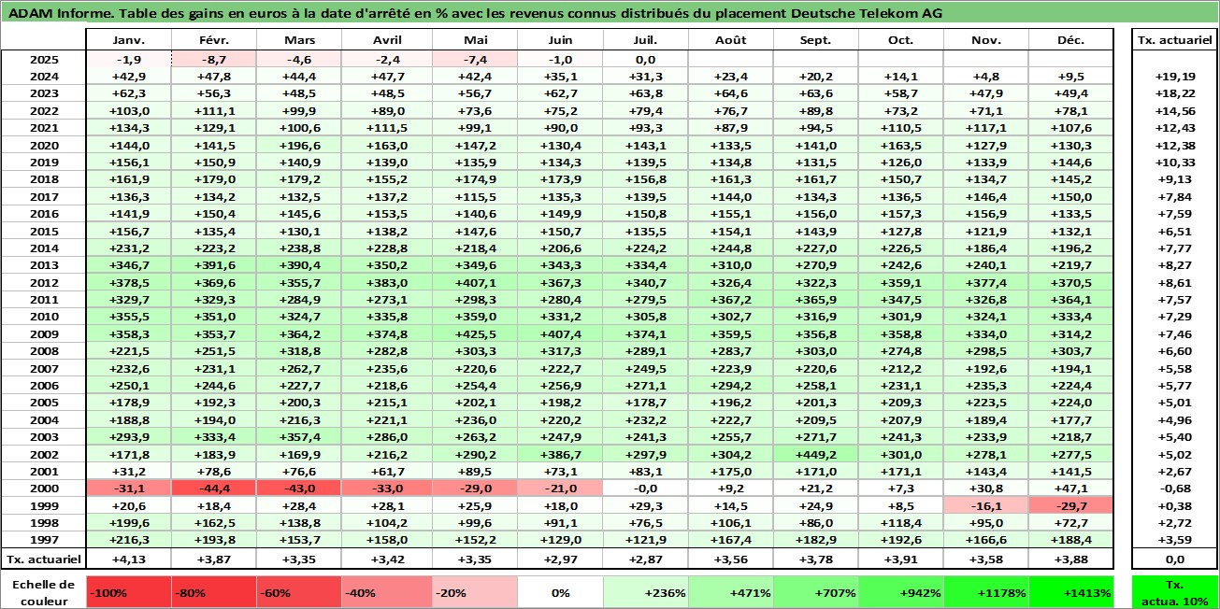Click the ADAM Informe title banner
The height and width of the screenshot is (609, 1220).
coord(610,13)
